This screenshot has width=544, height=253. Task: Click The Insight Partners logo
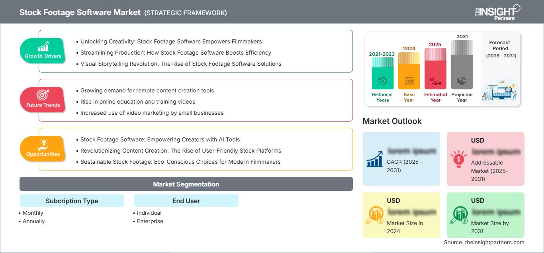tap(497, 12)
